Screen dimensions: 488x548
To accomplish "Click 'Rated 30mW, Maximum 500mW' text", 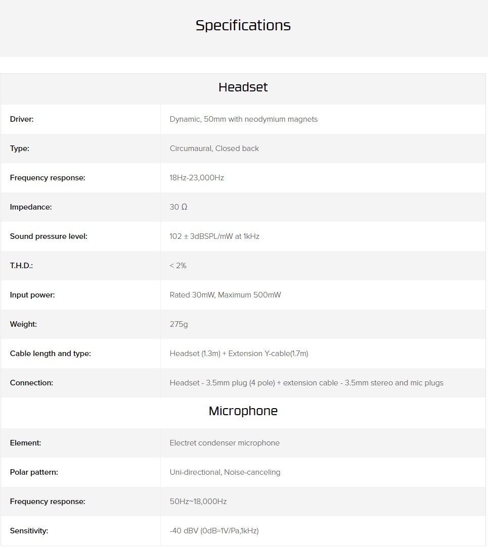I will pos(225,295).
